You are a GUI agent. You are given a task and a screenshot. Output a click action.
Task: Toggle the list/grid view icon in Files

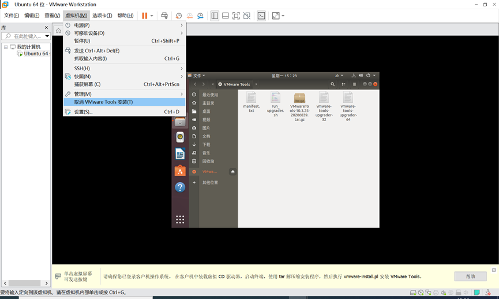(343, 84)
